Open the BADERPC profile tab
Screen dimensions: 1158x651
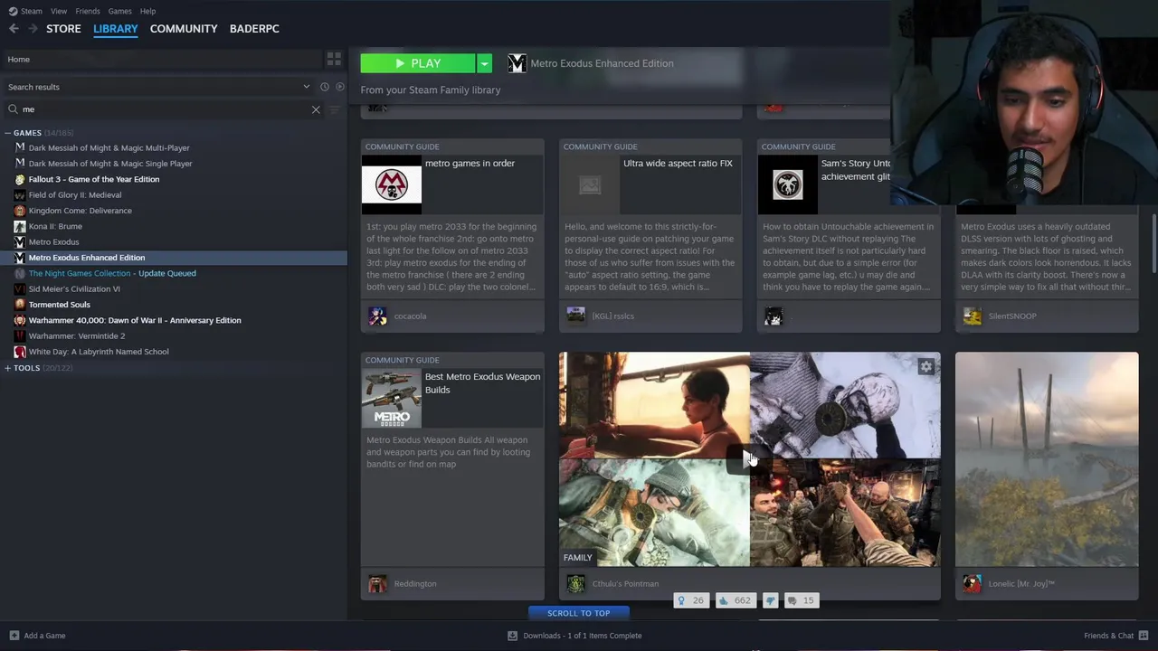click(254, 29)
